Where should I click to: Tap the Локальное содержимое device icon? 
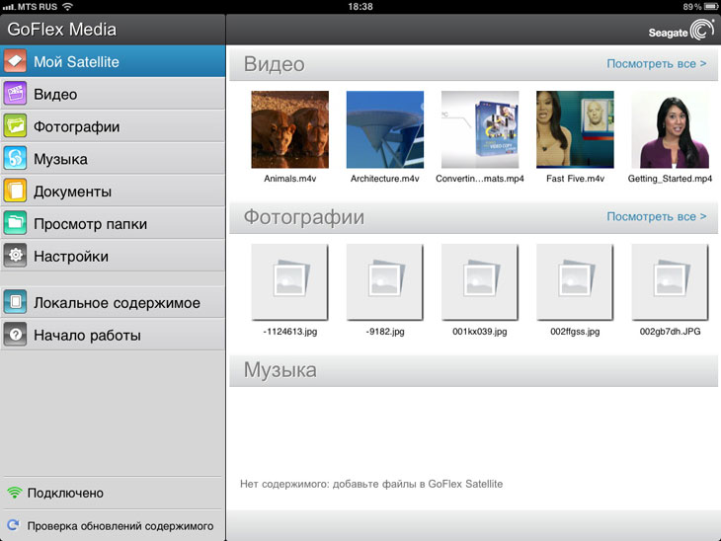pyautogui.click(x=16, y=303)
